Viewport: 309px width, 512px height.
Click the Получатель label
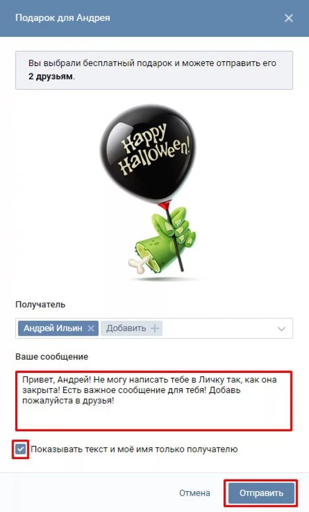pyautogui.click(x=40, y=305)
